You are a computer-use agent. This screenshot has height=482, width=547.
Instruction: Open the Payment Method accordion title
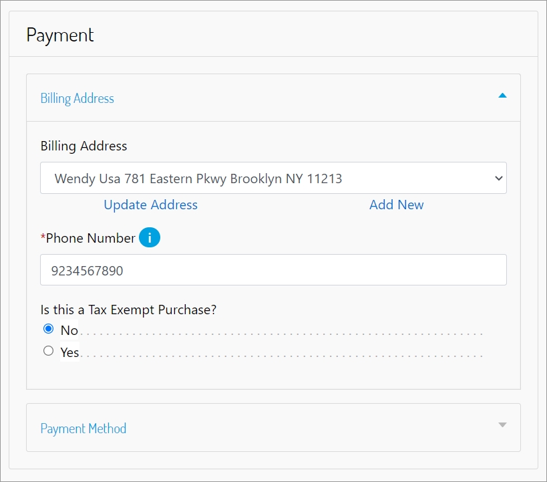click(x=83, y=429)
